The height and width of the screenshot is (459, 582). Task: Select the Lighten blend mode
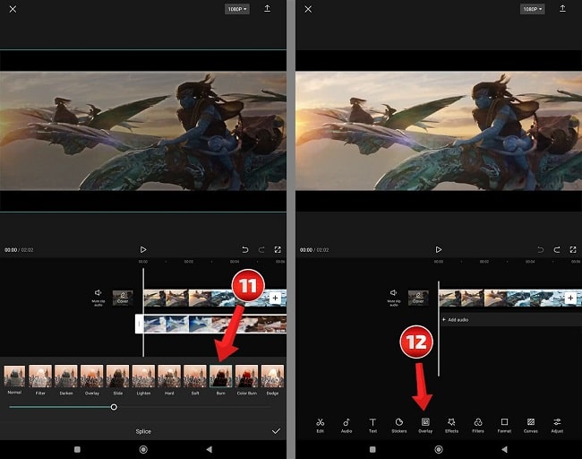tap(143, 379)
